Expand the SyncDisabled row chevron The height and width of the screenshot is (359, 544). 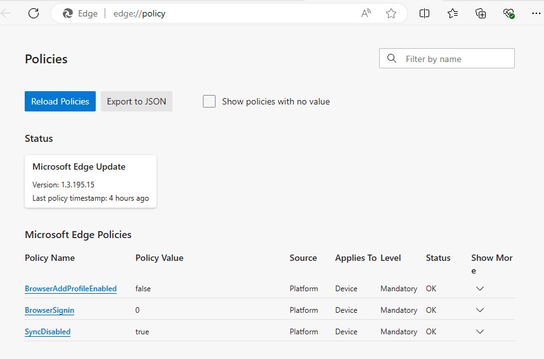tap(480, 332)
